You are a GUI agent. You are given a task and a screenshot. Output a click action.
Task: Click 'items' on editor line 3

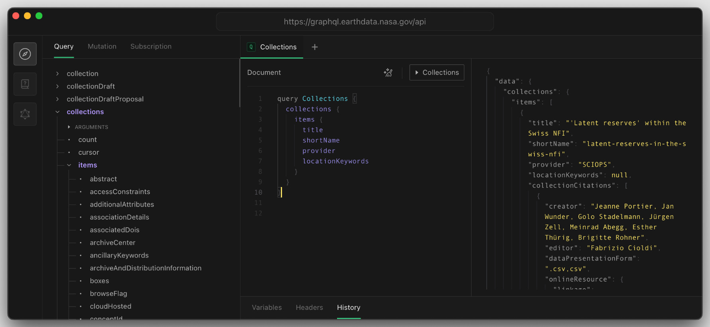click(305, 119)
